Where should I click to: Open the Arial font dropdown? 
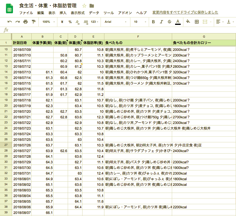coord(115,22)
